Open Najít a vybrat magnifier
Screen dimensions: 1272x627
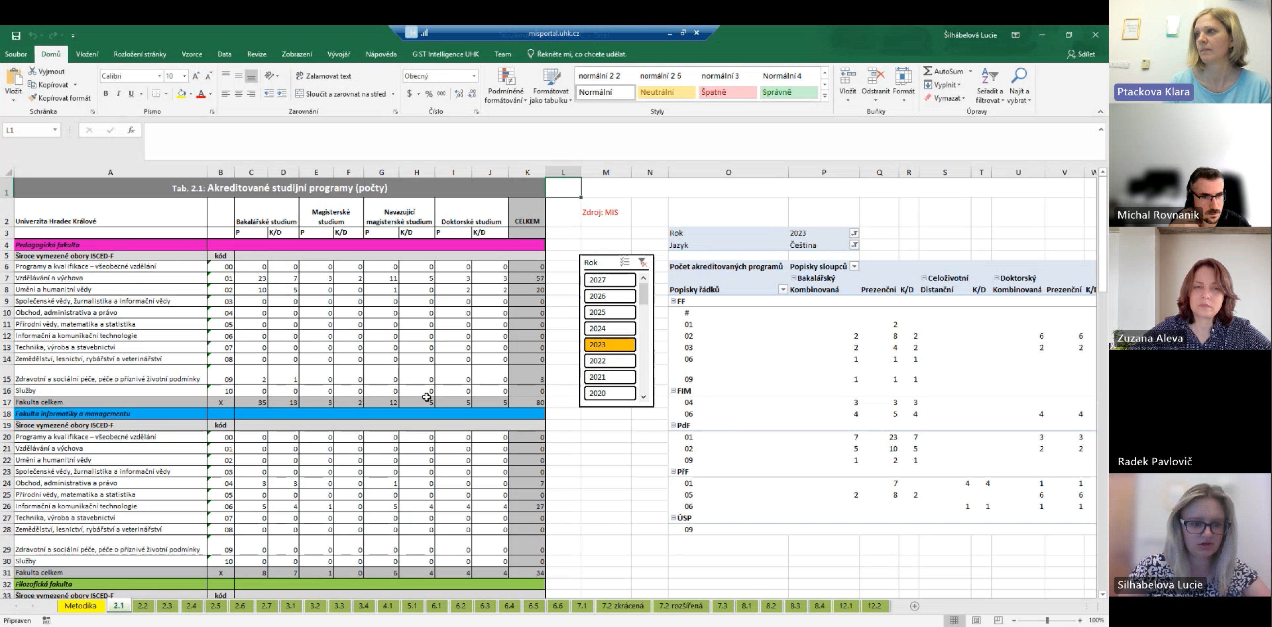click(1019, 86)
